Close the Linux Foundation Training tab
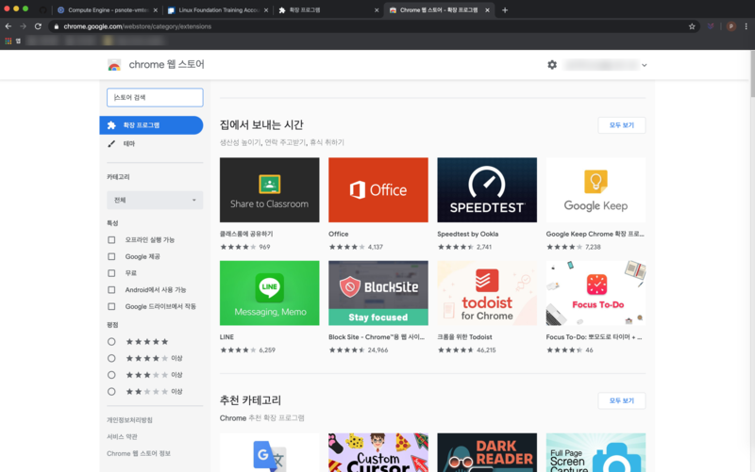Viewport: 755px width, 472px height. tap(266, 10)
